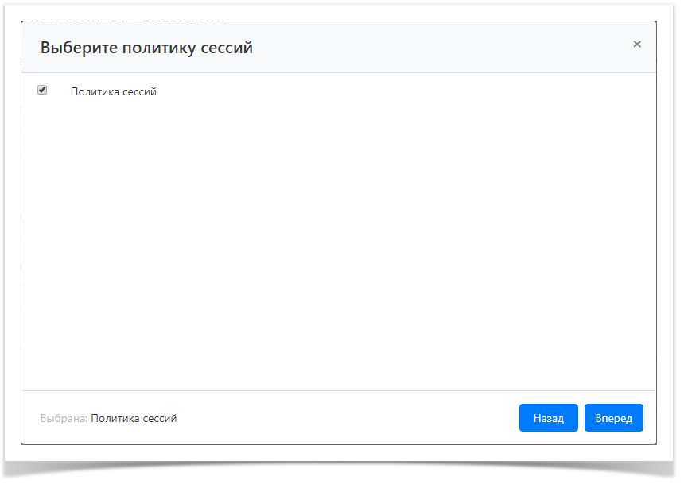
Task: Proceed to the next step via Вперед
Action: tap(613, 418)
